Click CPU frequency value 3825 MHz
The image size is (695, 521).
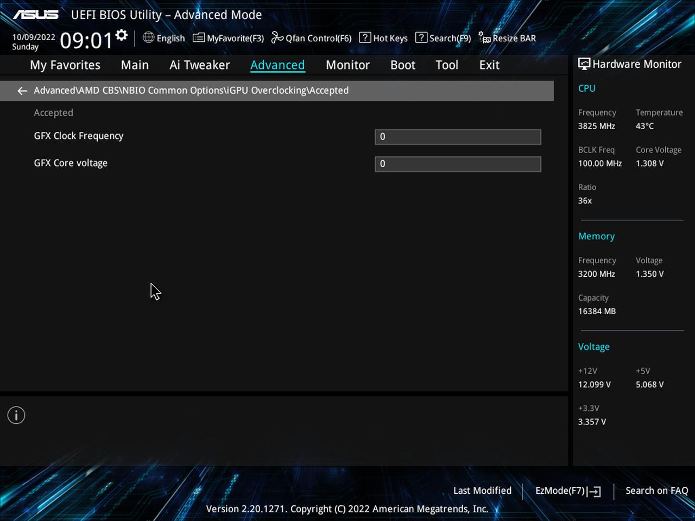(x=596, y=126)
